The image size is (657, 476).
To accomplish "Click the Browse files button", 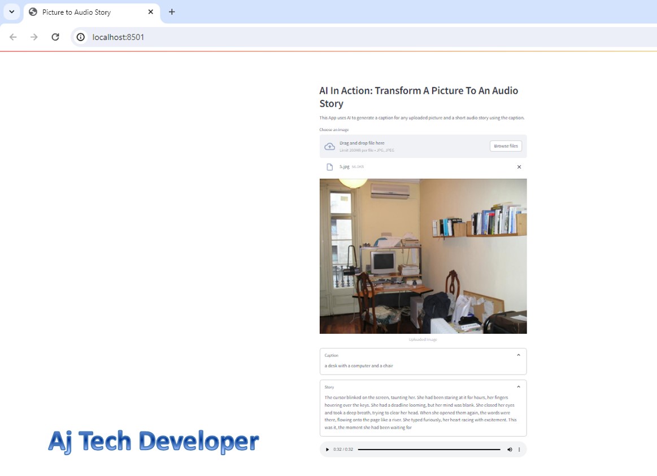I will coord(506,146).
